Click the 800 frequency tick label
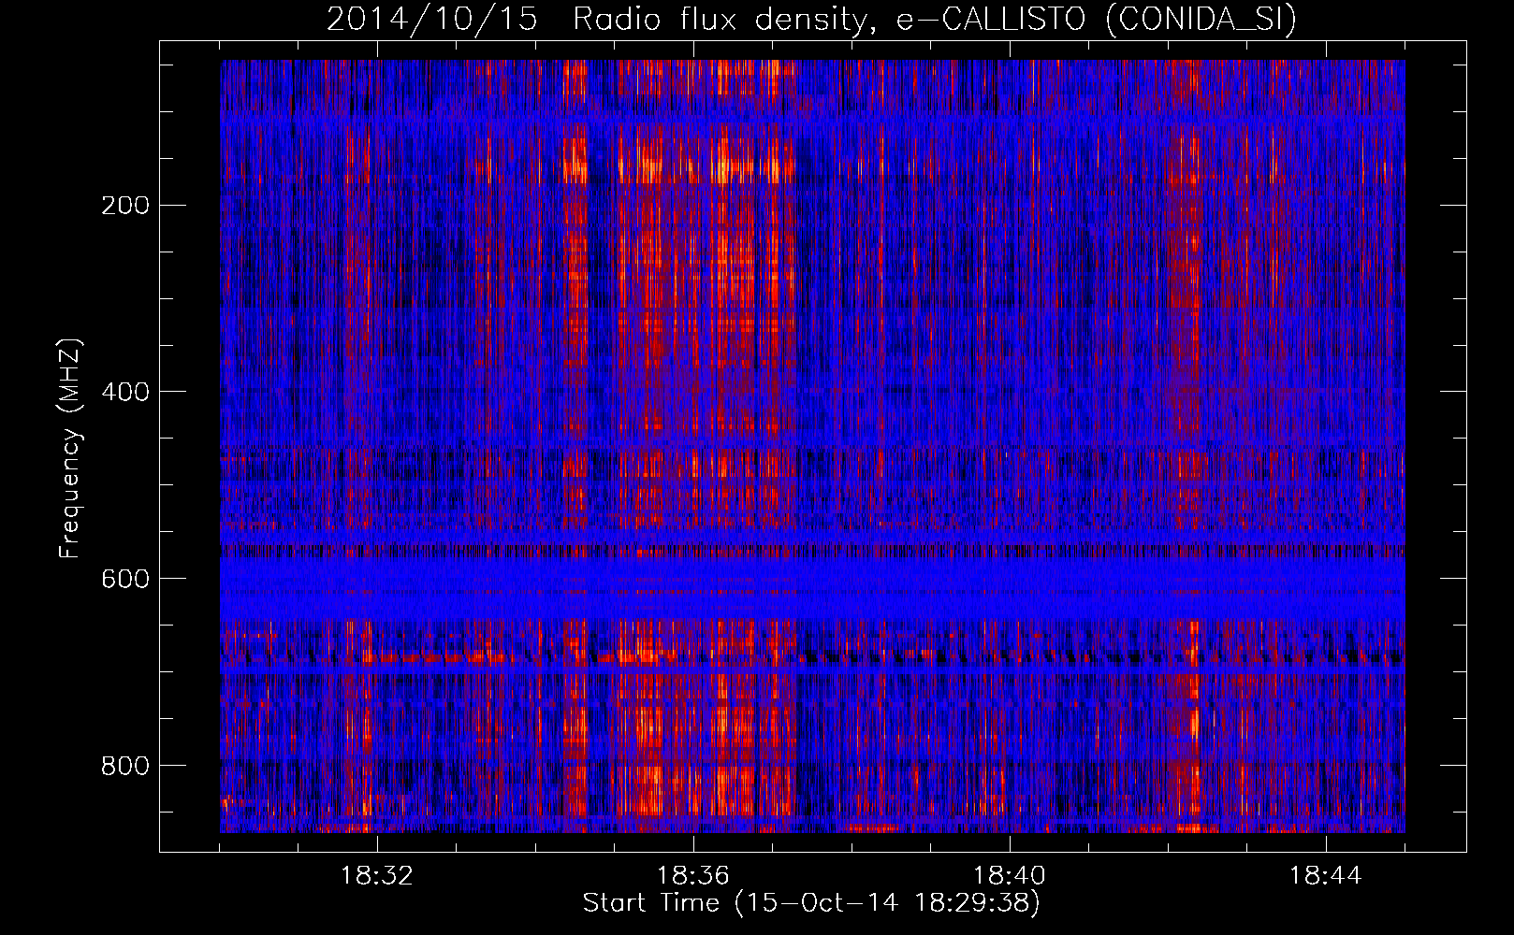The width and height of the screenshot is (1514, 935). tap(124, 766)
